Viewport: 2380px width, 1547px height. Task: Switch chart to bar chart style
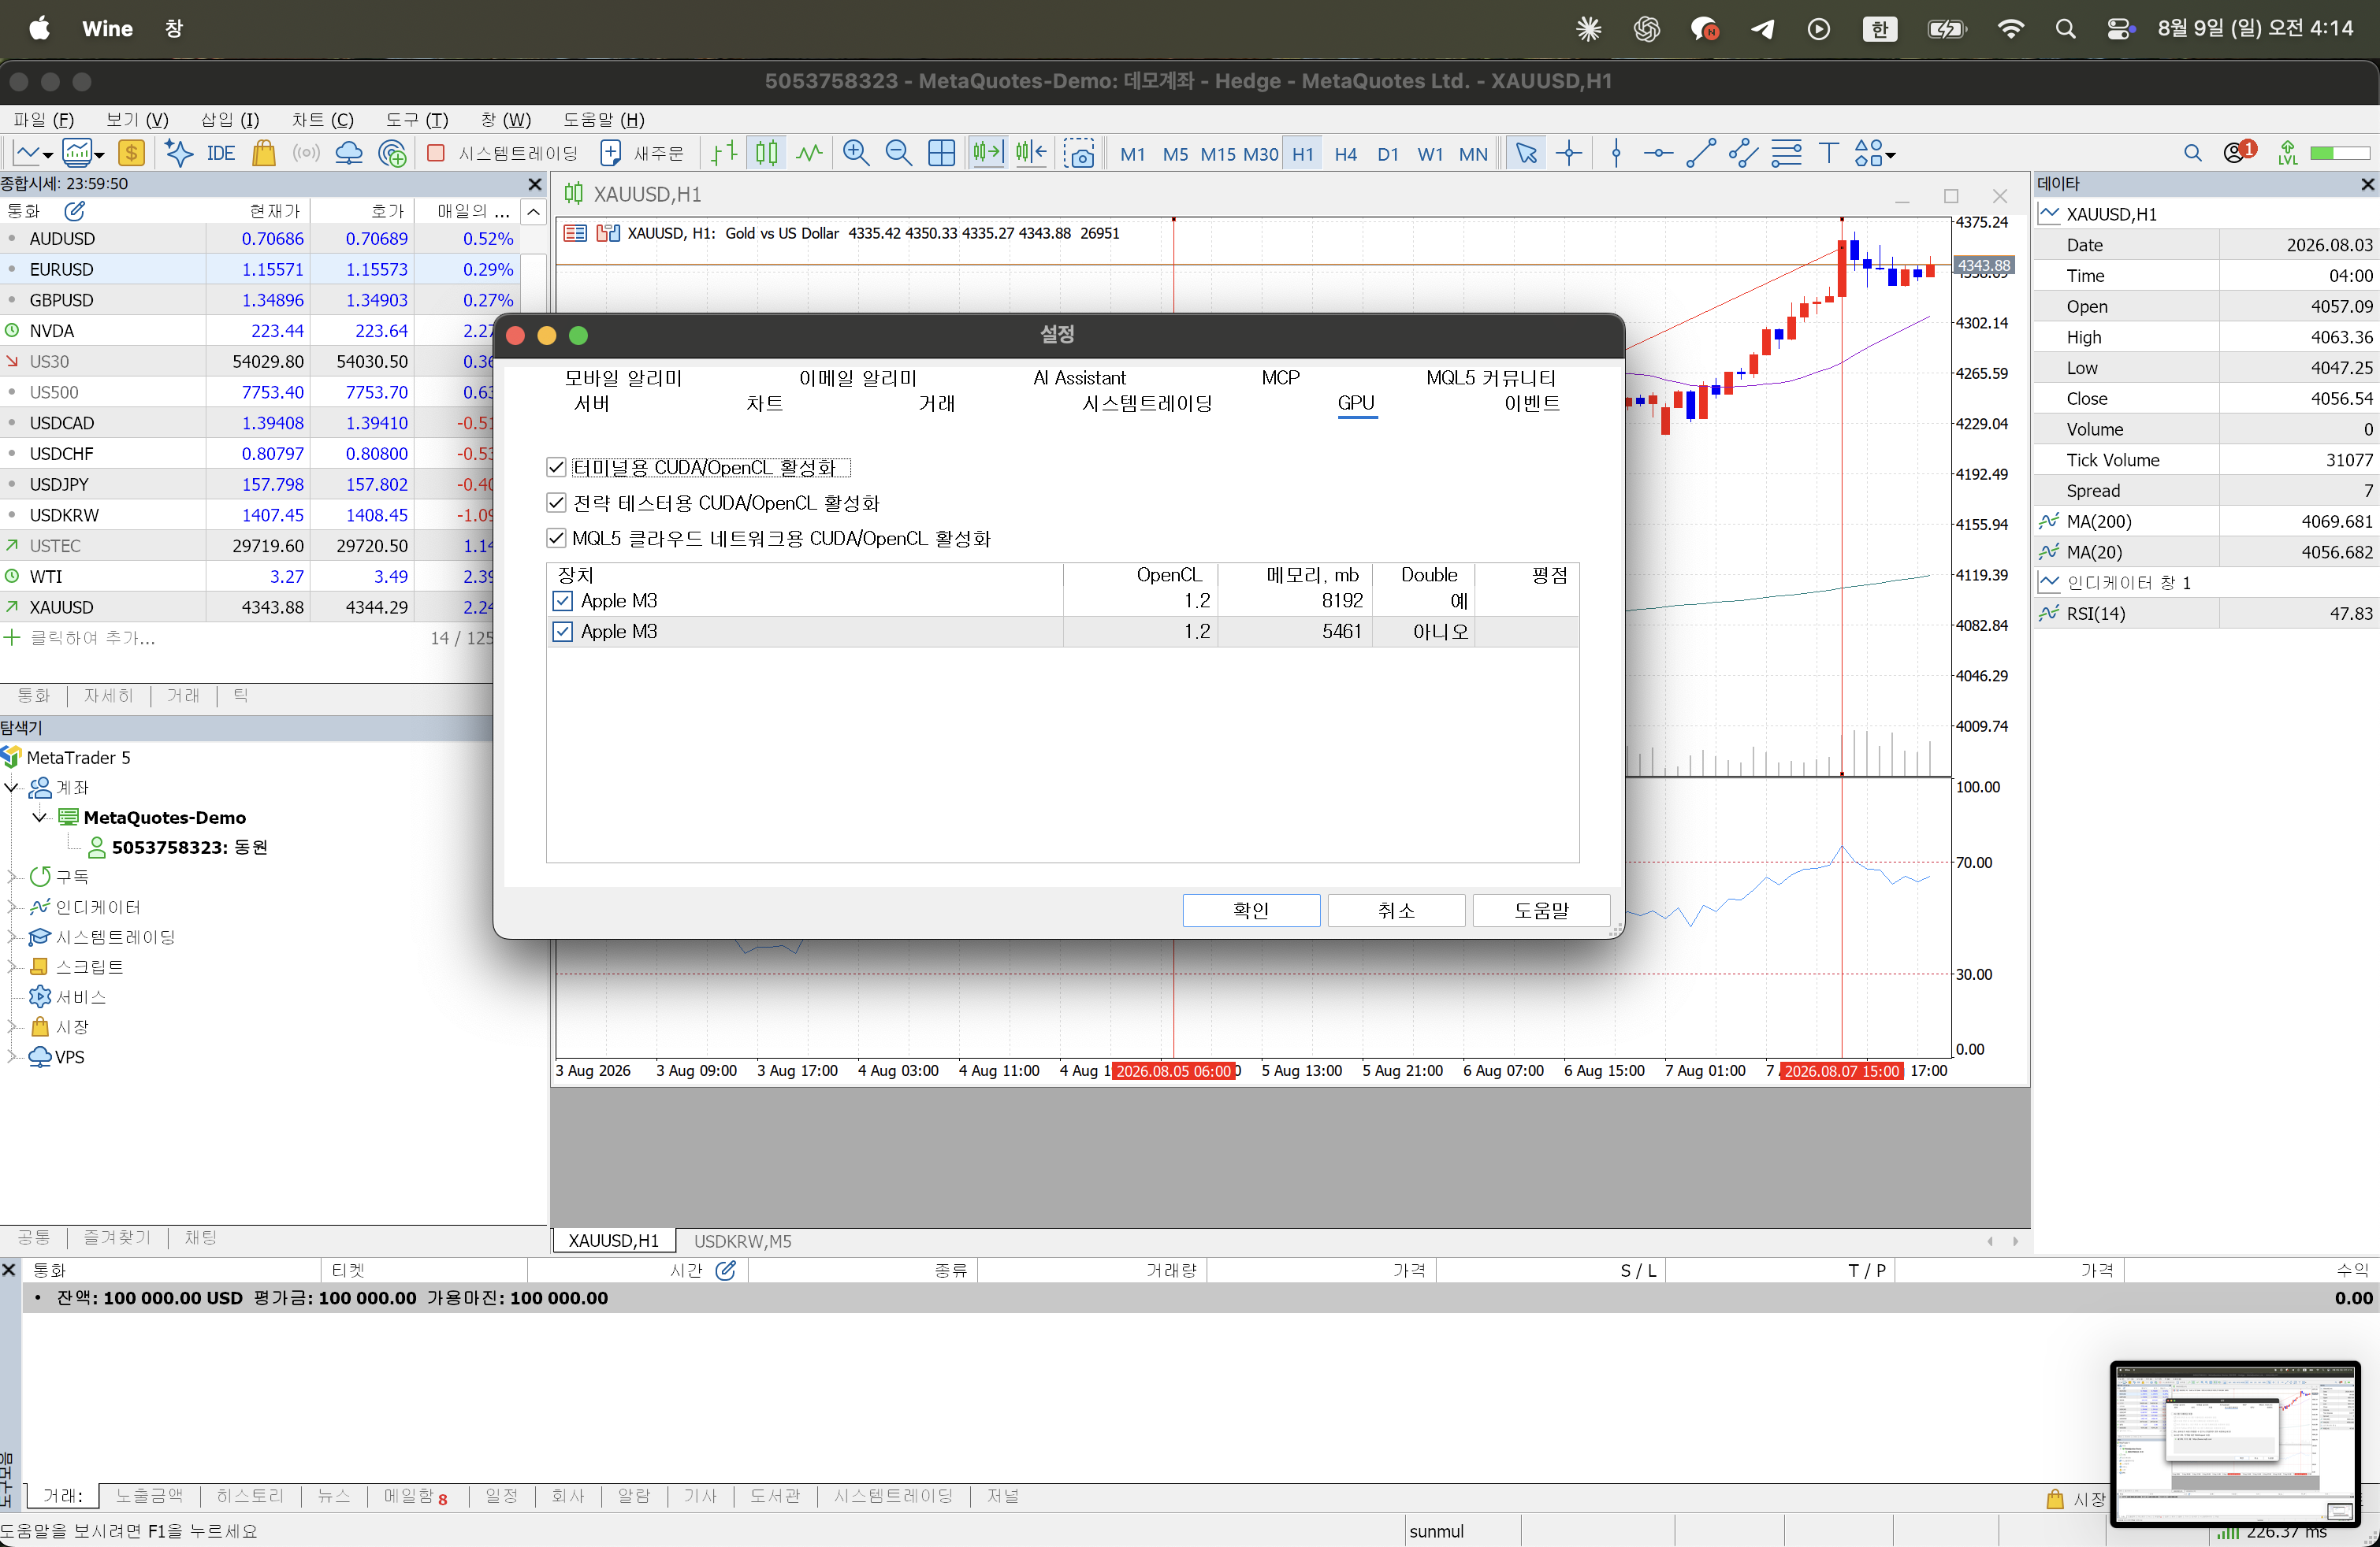[x=724, y=153]
